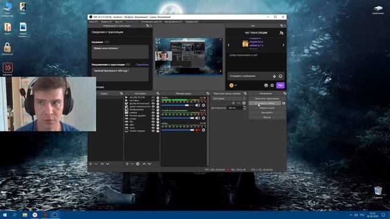
Task: Mute the first audio mixer channel speaker
Action: click(x=197, y=105)
